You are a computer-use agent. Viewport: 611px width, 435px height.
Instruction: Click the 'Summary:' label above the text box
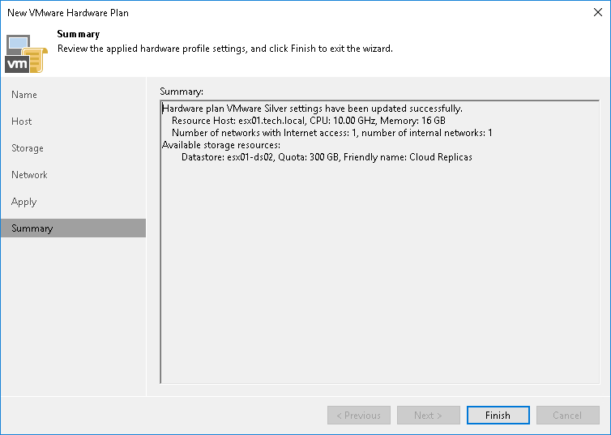coord(182,92)
